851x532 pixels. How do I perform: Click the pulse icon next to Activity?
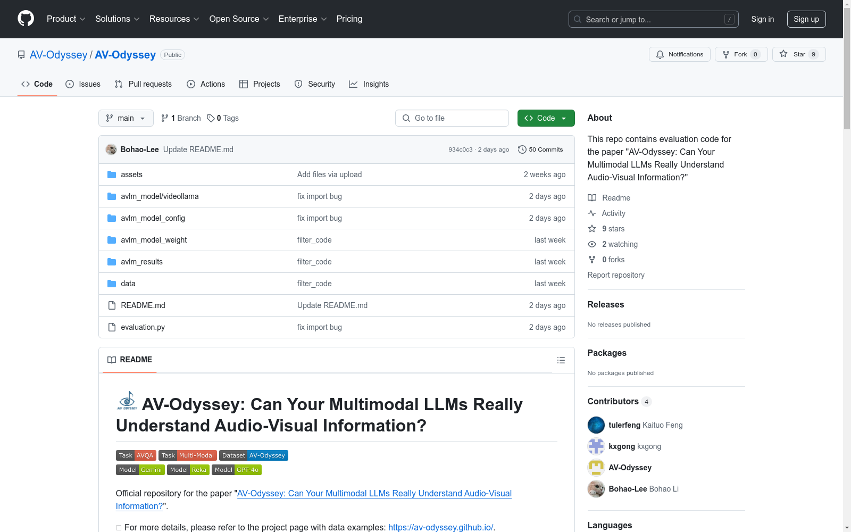click(592, 213)
